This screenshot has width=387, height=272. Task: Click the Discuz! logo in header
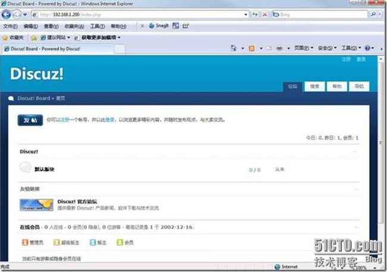click(37, 74)
